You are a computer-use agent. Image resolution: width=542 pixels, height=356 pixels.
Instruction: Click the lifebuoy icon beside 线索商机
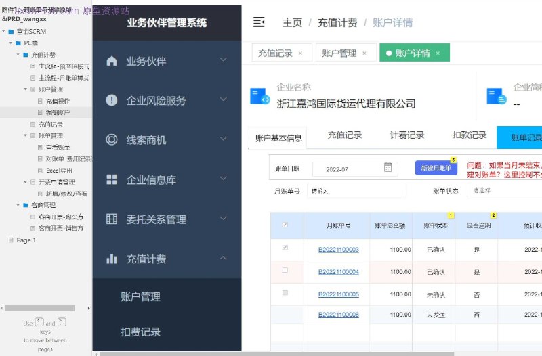tap(112, 139)
